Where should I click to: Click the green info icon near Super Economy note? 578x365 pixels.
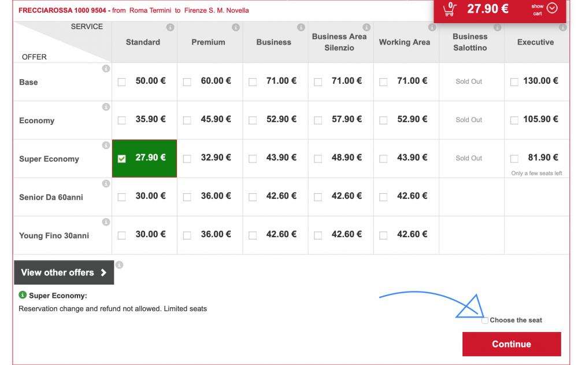tap(23, 295)
